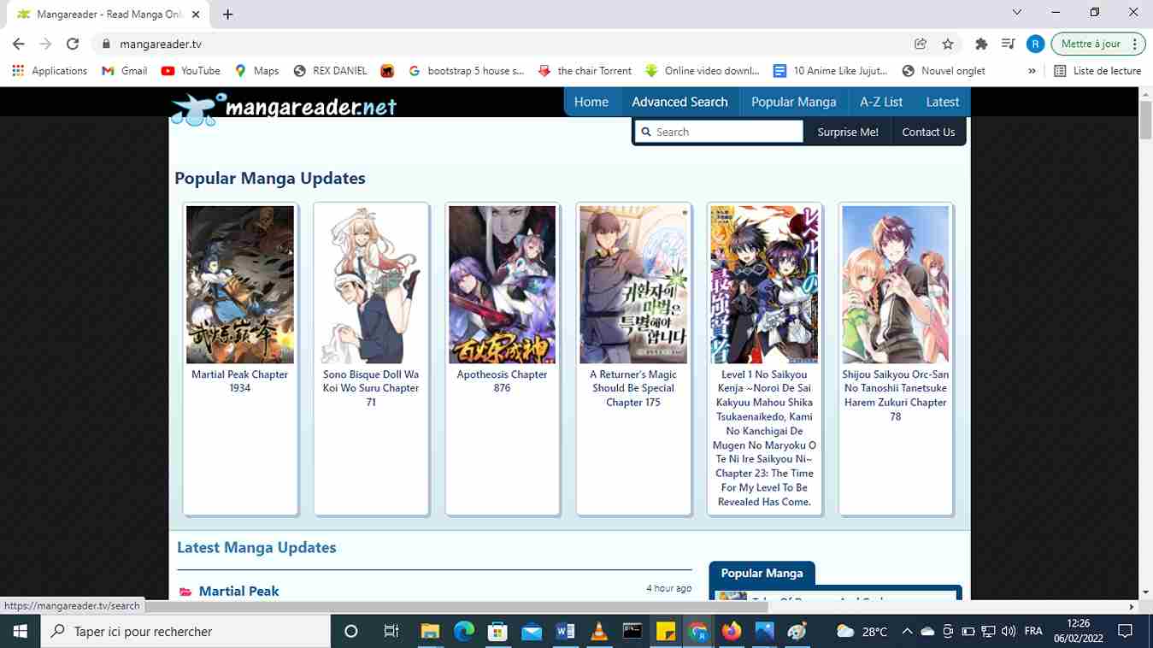
Task: Open VLC media player from taskbar
Action: pyautogui.click(x=598, y=632)
